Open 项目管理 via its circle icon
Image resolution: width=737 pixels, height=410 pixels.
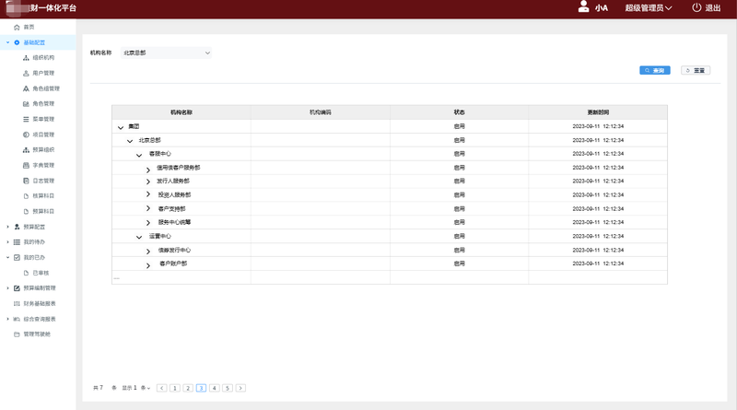(x=26, y=135)
